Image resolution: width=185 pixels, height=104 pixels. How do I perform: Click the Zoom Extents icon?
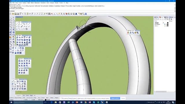42,14
